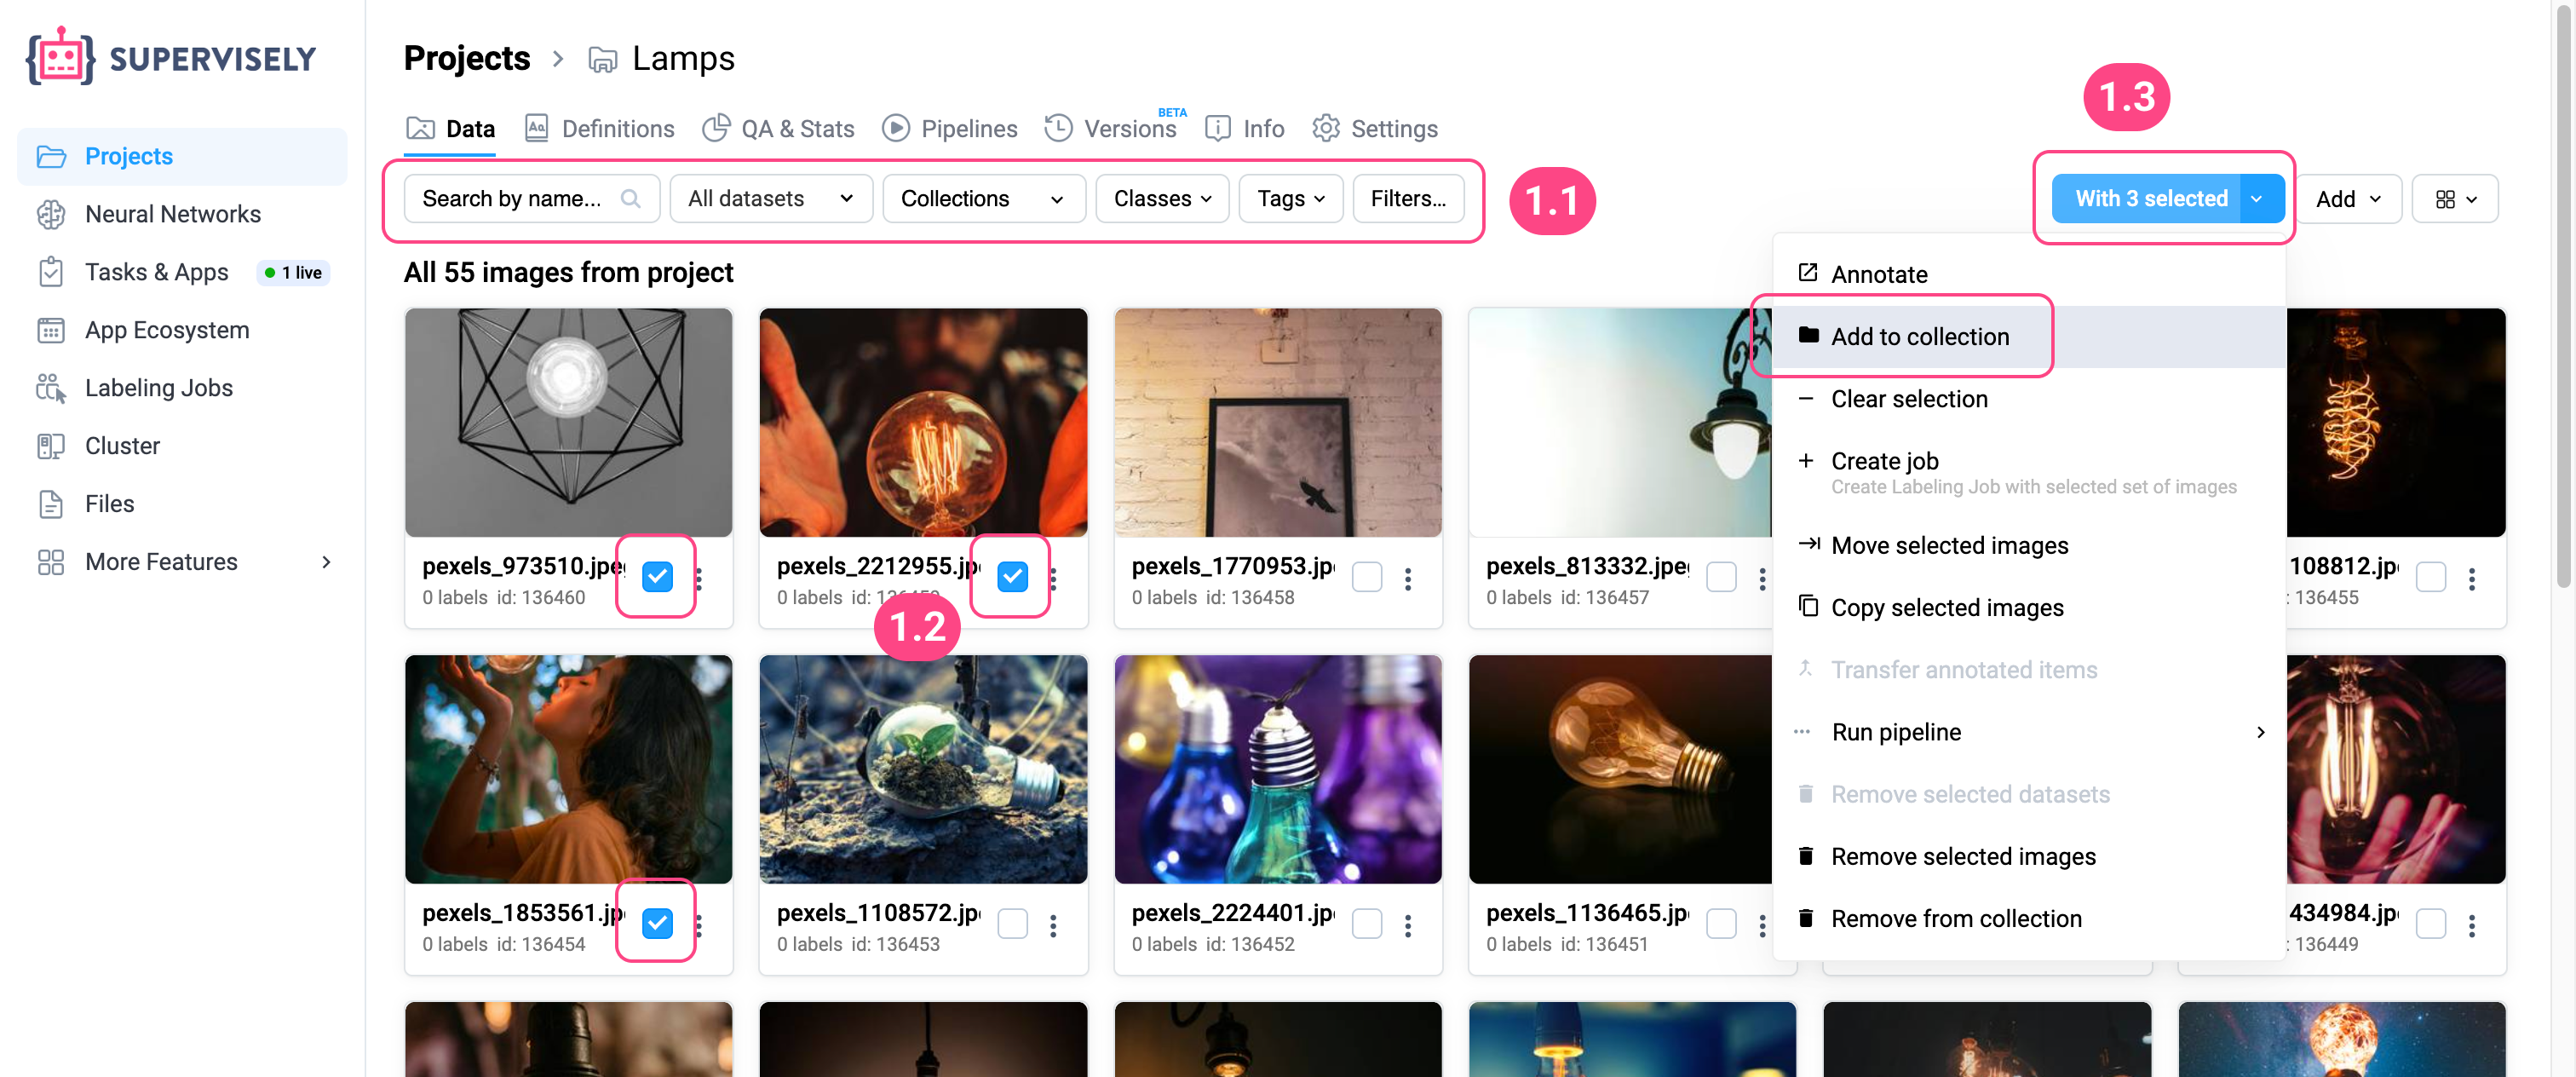Choose Add to collection menu entry
2576x1077 pixels.
point(2029,337)
